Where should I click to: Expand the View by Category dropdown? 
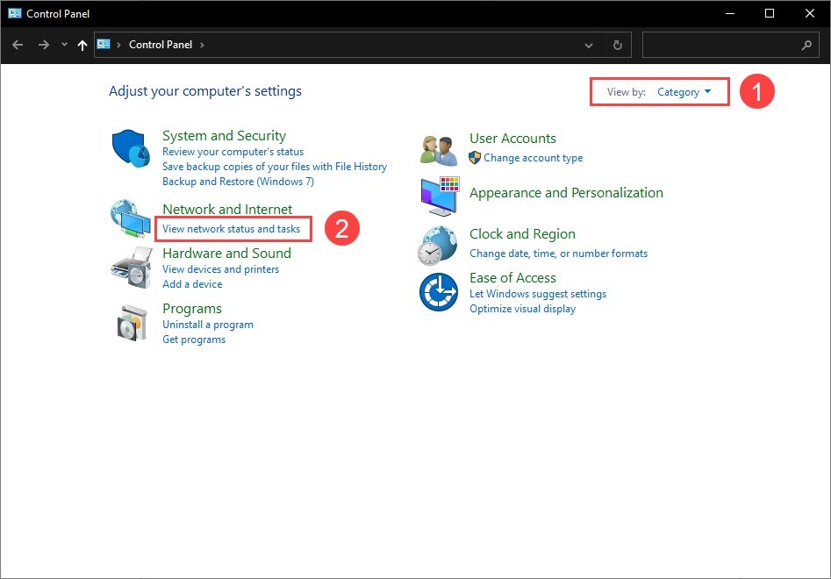tap(684, 92)
